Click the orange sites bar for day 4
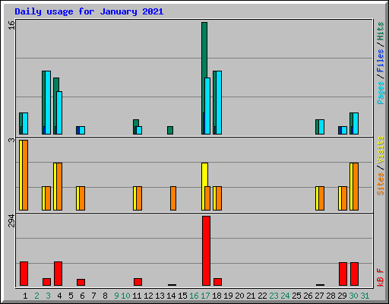Screen dimensions: 389x304 click(59, 187)
